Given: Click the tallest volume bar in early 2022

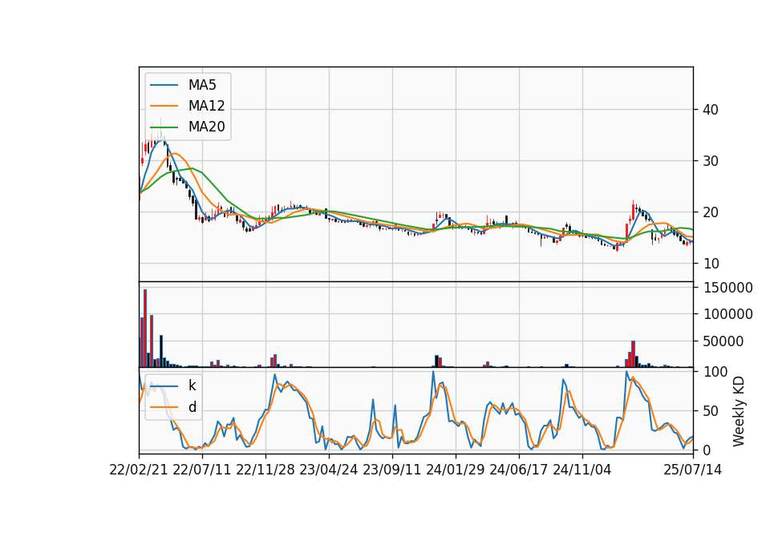Looking at the screenshot, I should click(x=145, y=329).
